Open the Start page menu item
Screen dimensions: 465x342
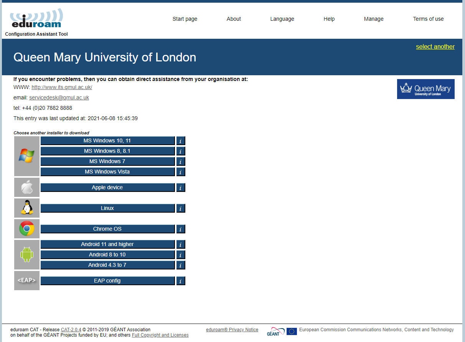185,19
